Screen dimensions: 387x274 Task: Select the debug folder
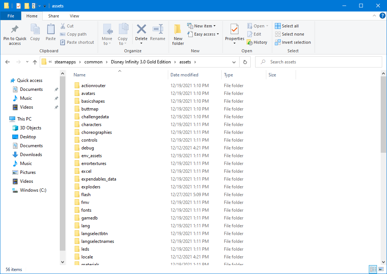pos(88,148)
